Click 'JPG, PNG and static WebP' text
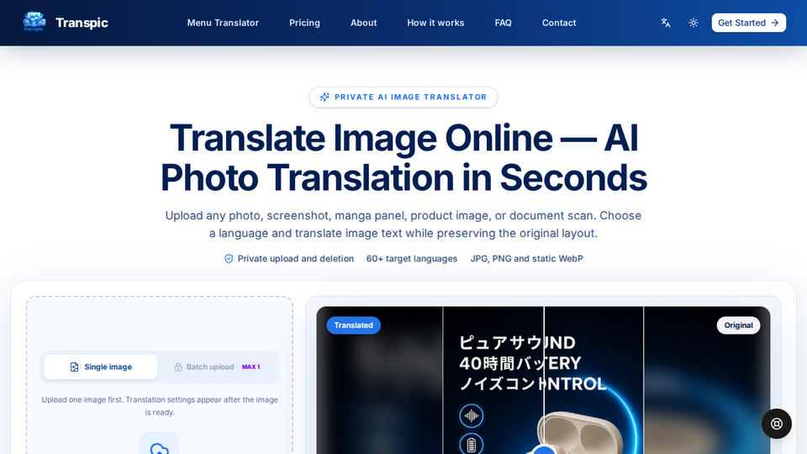807x454 pixels. [x=526, y=258]
